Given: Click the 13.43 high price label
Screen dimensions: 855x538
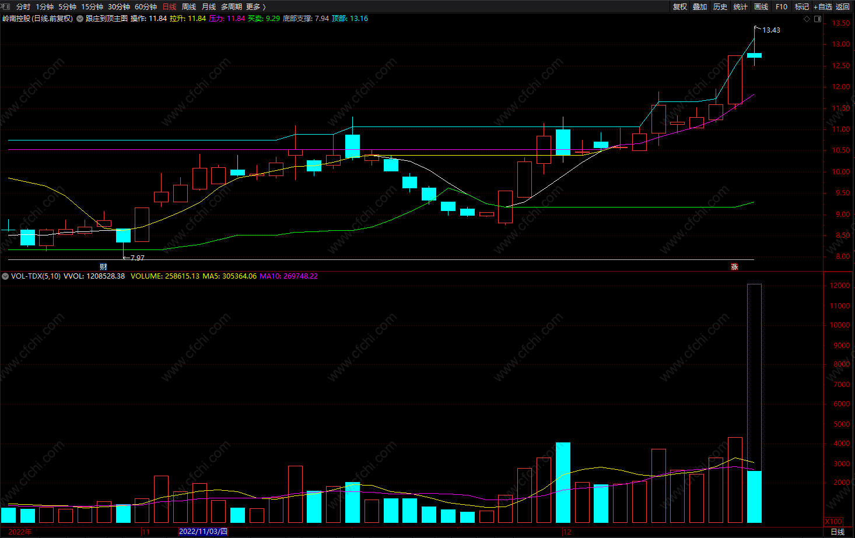Looking at the screenshot, I should click(771, 30).
